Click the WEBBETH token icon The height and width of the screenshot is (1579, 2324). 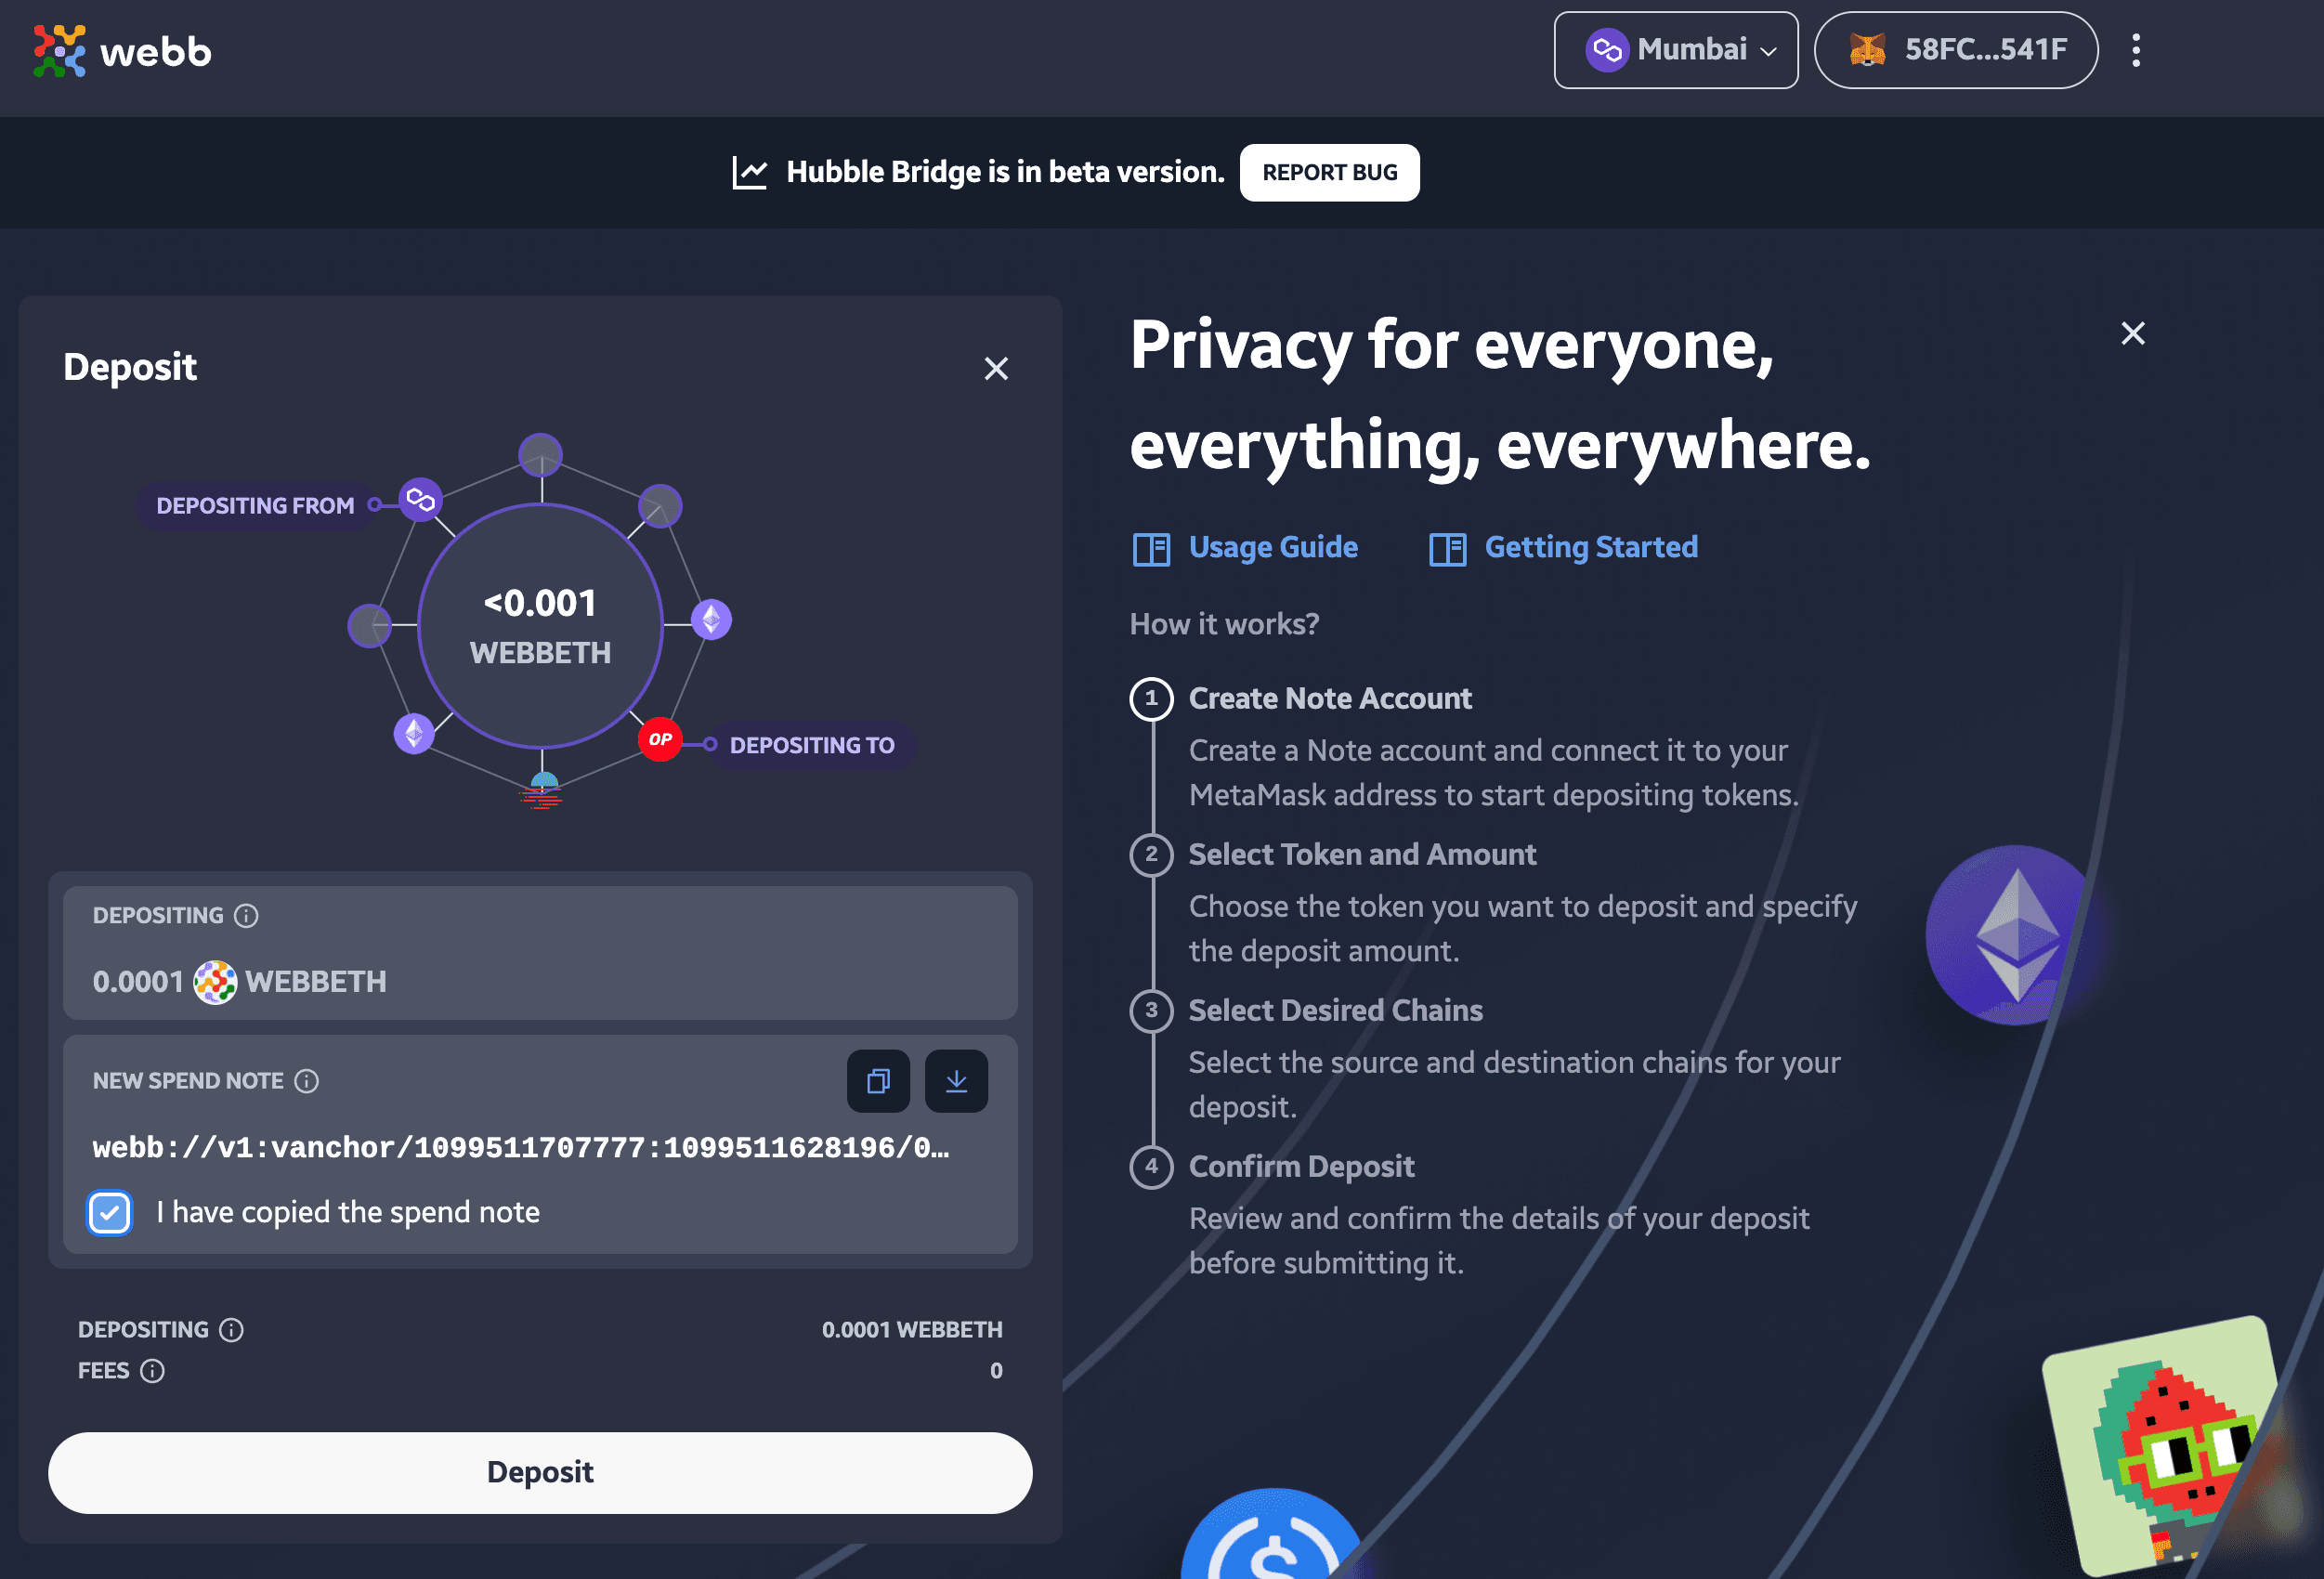(x=214, y=982)
